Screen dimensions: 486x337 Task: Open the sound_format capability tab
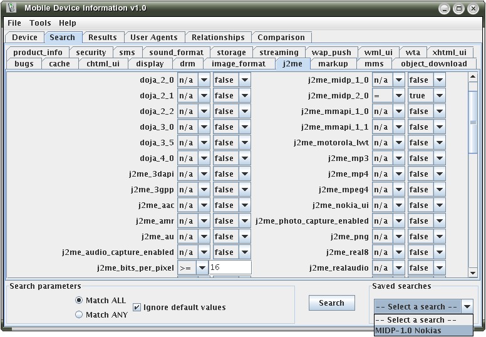click(176, 53)
